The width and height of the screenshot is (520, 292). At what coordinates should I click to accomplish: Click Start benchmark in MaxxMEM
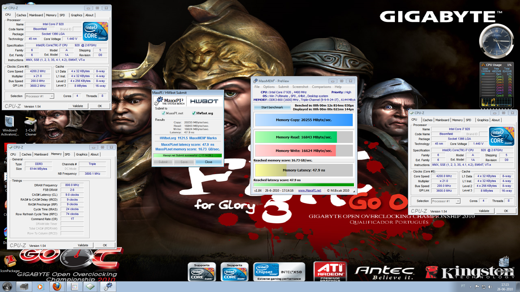coord(272,108)
